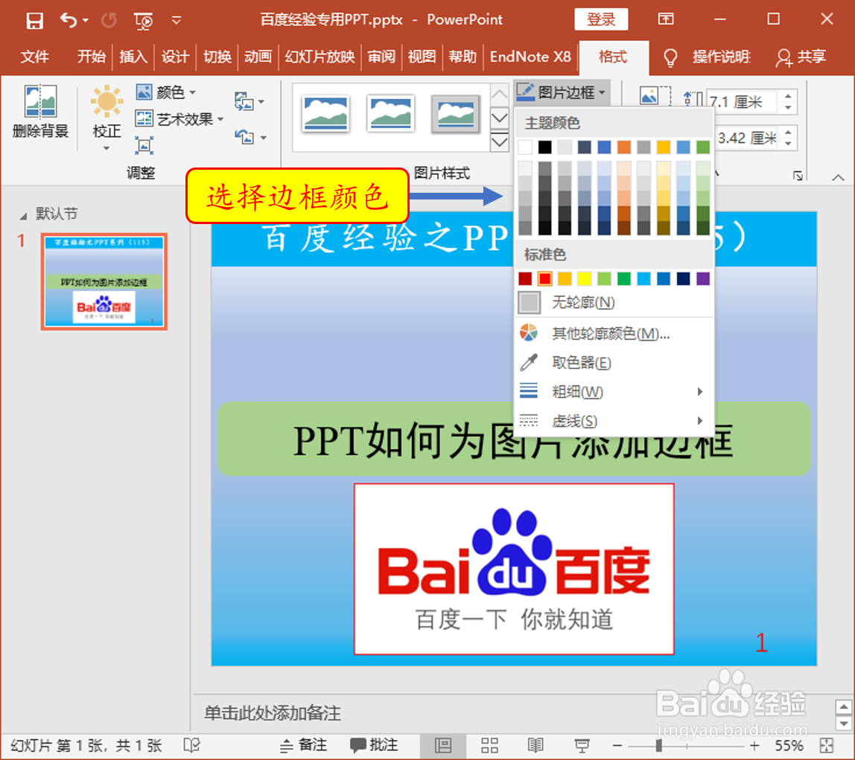
Task: Pick the black theme color swatch
Action: [x=544, y=147]
